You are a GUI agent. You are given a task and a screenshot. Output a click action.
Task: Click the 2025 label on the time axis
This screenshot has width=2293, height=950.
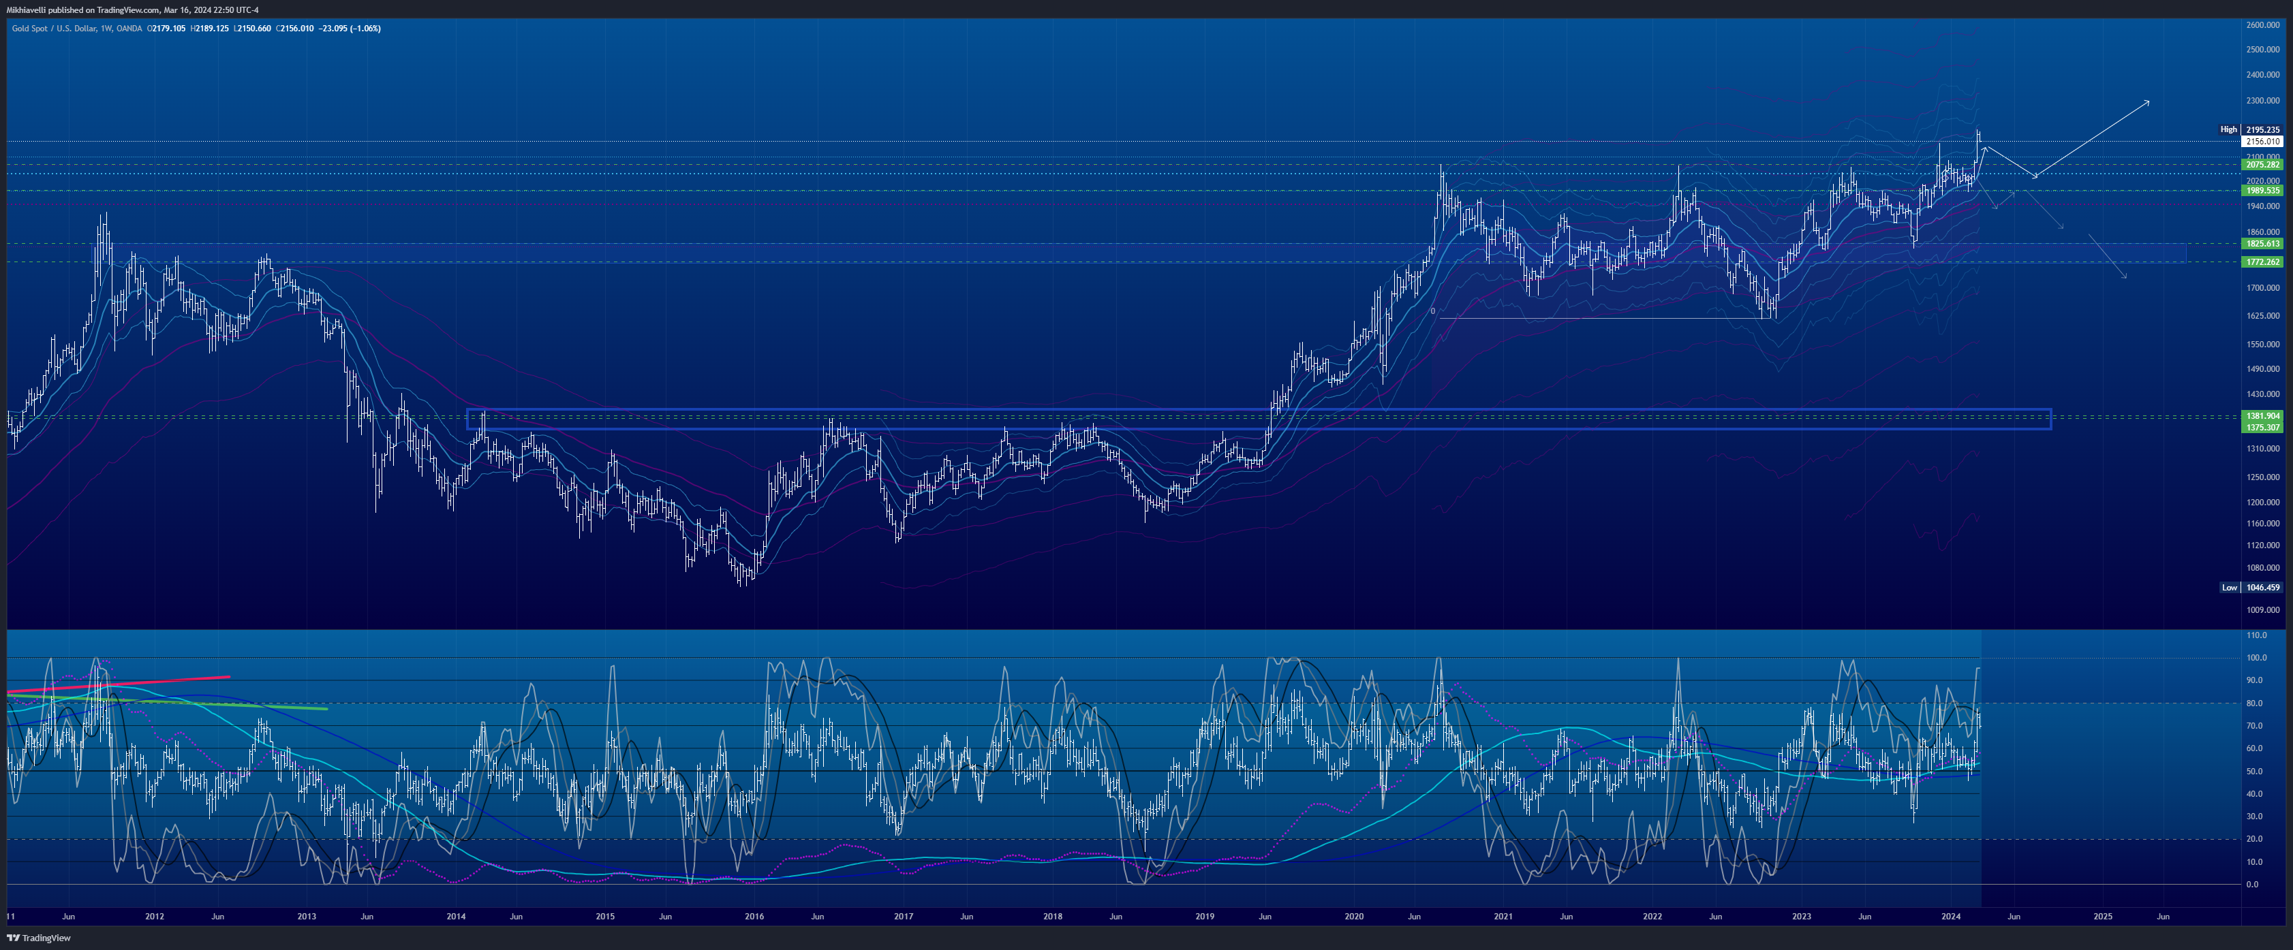tap(2102, 916)
